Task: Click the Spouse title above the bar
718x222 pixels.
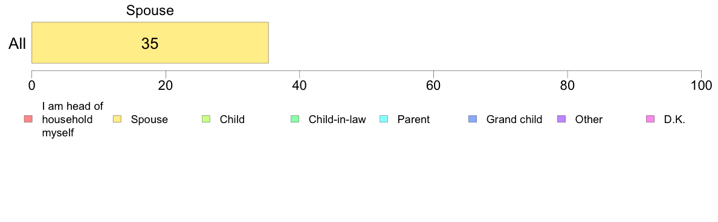Action: pyautogui.click(x=150, y=10)
